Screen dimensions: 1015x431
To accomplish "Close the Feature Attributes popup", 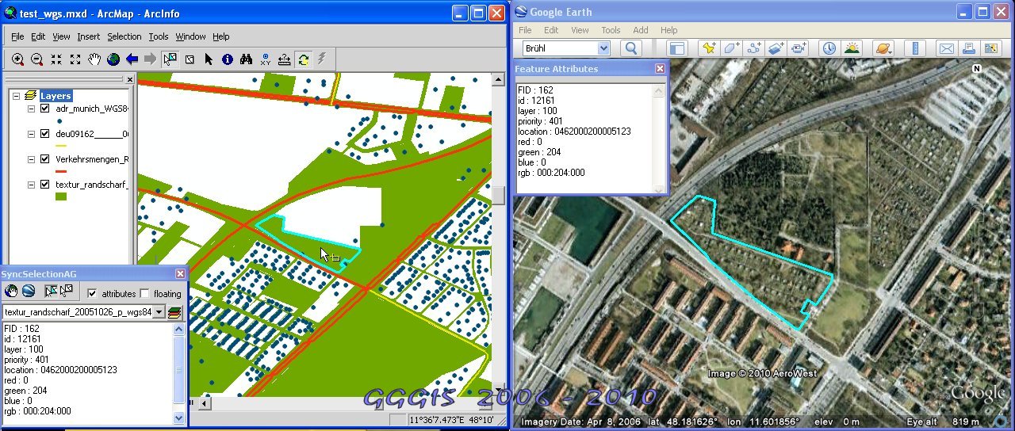I will 660,69.
